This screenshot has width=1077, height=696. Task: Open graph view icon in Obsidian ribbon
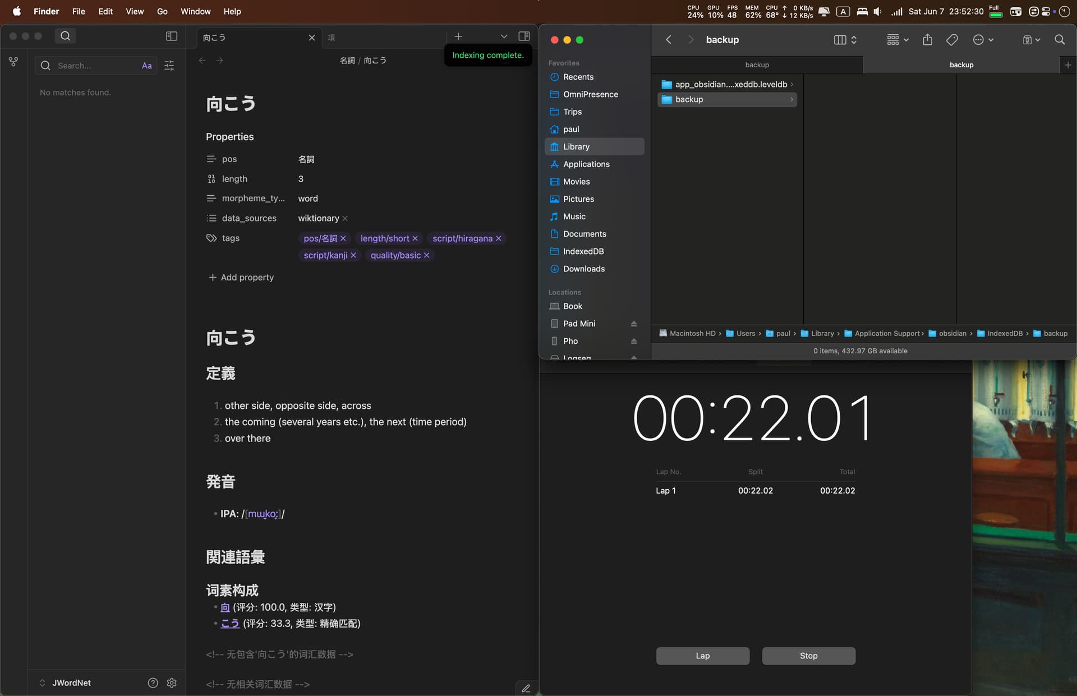coord(13,62)
